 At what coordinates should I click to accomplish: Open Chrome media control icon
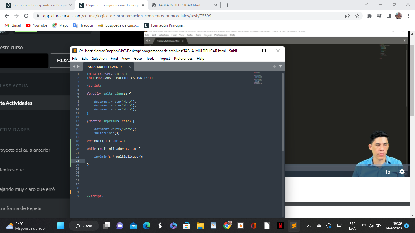click(x=379, y=16)
